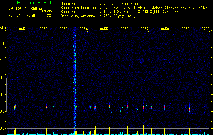Click the vertical noise burst before 0654
The height and width of the screenshot is (135, 213).
click(x=75, y=80)
